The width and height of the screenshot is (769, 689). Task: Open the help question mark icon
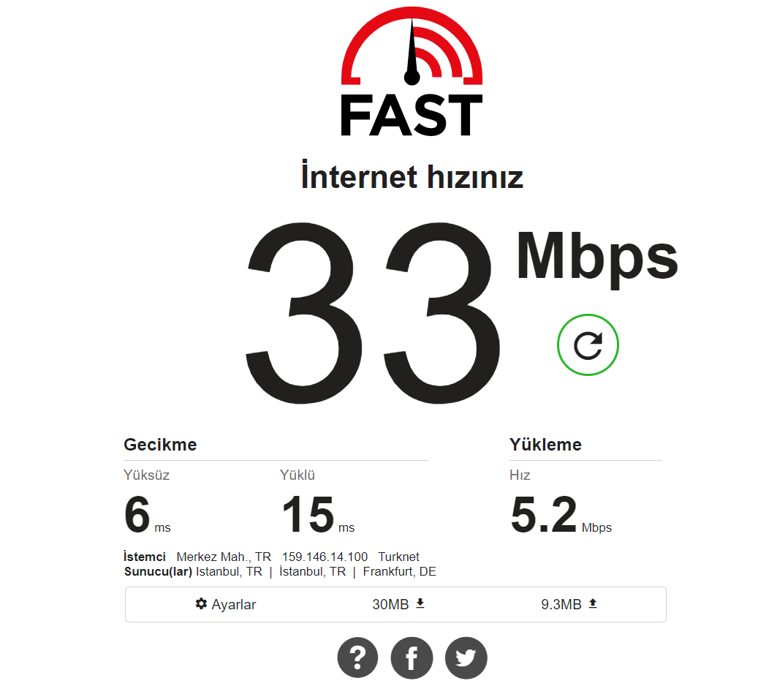[x=357, y=658]
